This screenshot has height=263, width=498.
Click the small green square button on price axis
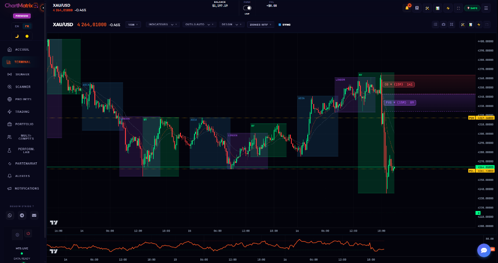[478, 213]
